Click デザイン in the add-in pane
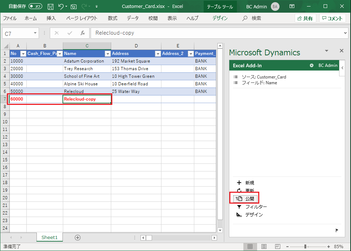The image size is (351, 251). tap(250, 215)
